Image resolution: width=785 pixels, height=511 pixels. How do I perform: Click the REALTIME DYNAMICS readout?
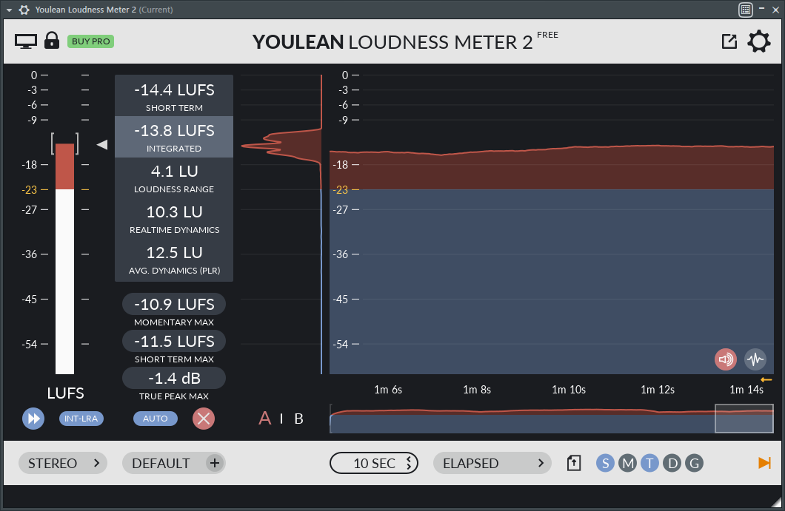point(174,218)
